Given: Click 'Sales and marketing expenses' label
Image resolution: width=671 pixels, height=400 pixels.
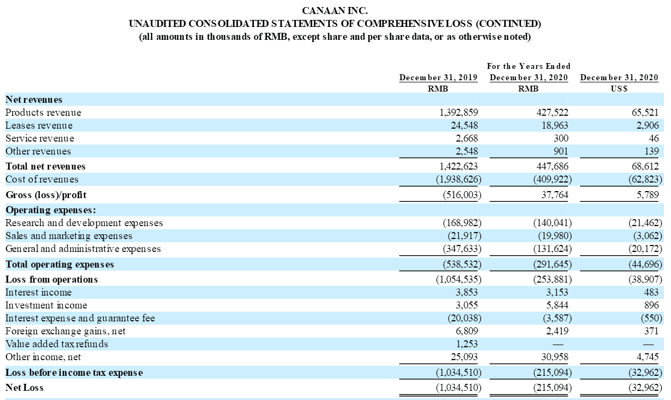Looking at the screenshot, I should [69, 236].
